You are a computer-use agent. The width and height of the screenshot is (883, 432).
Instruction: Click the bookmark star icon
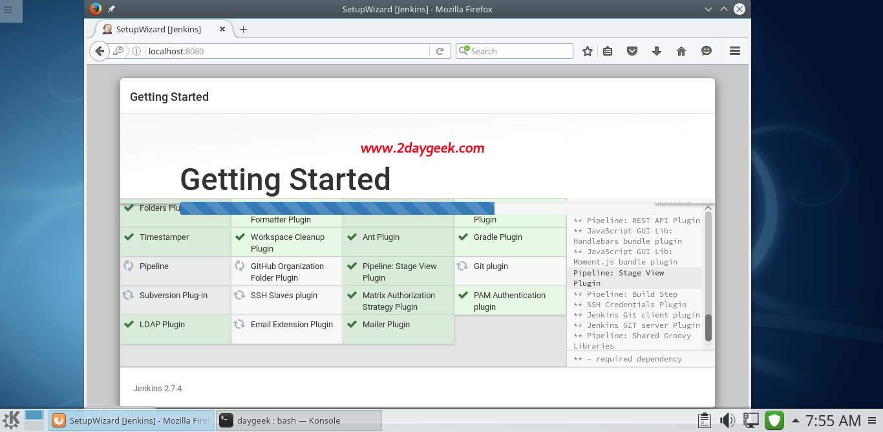tap(587, 51)
